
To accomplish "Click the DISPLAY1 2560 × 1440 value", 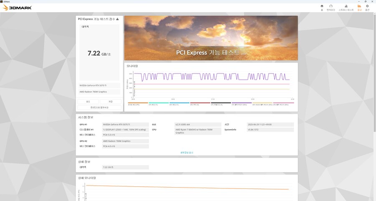I will (x=125, y=130).
